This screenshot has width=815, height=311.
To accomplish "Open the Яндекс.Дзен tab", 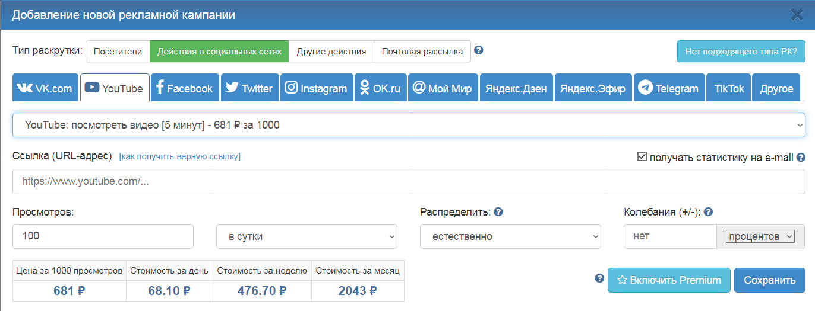I will point(516,88).
